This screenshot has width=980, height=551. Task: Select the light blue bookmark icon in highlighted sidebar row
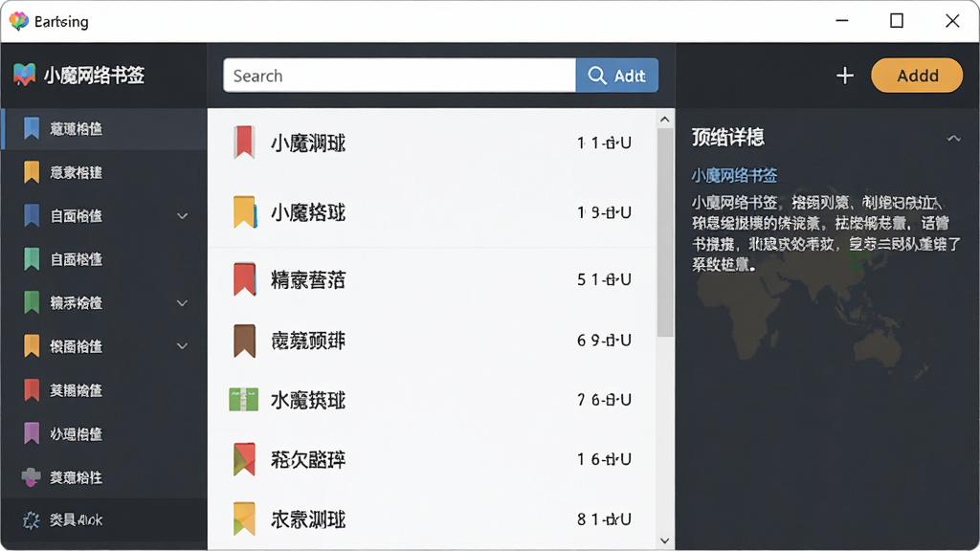pyautogui.click(x=32, y=128)
